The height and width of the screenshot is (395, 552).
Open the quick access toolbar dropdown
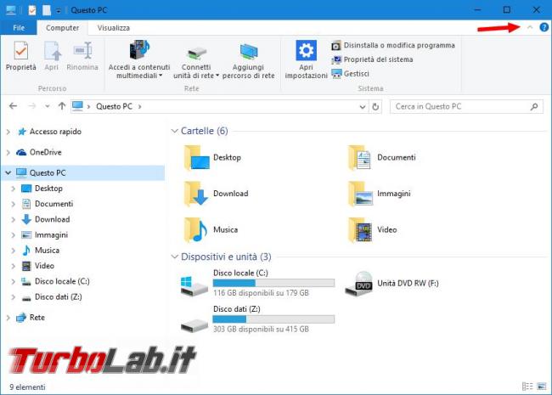[59, 10]
